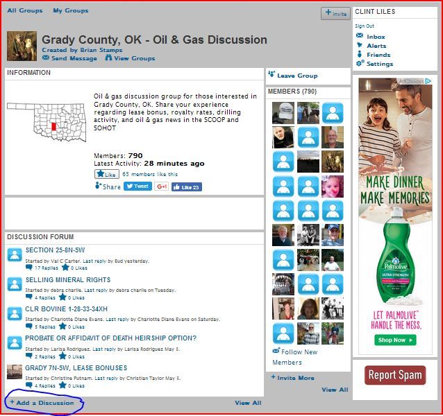This screenshot has height=416, width=443.
Task: Open PROBATE OR AFFIDAVIT OF DEATH discussion
Action: [x=111, y=338]
